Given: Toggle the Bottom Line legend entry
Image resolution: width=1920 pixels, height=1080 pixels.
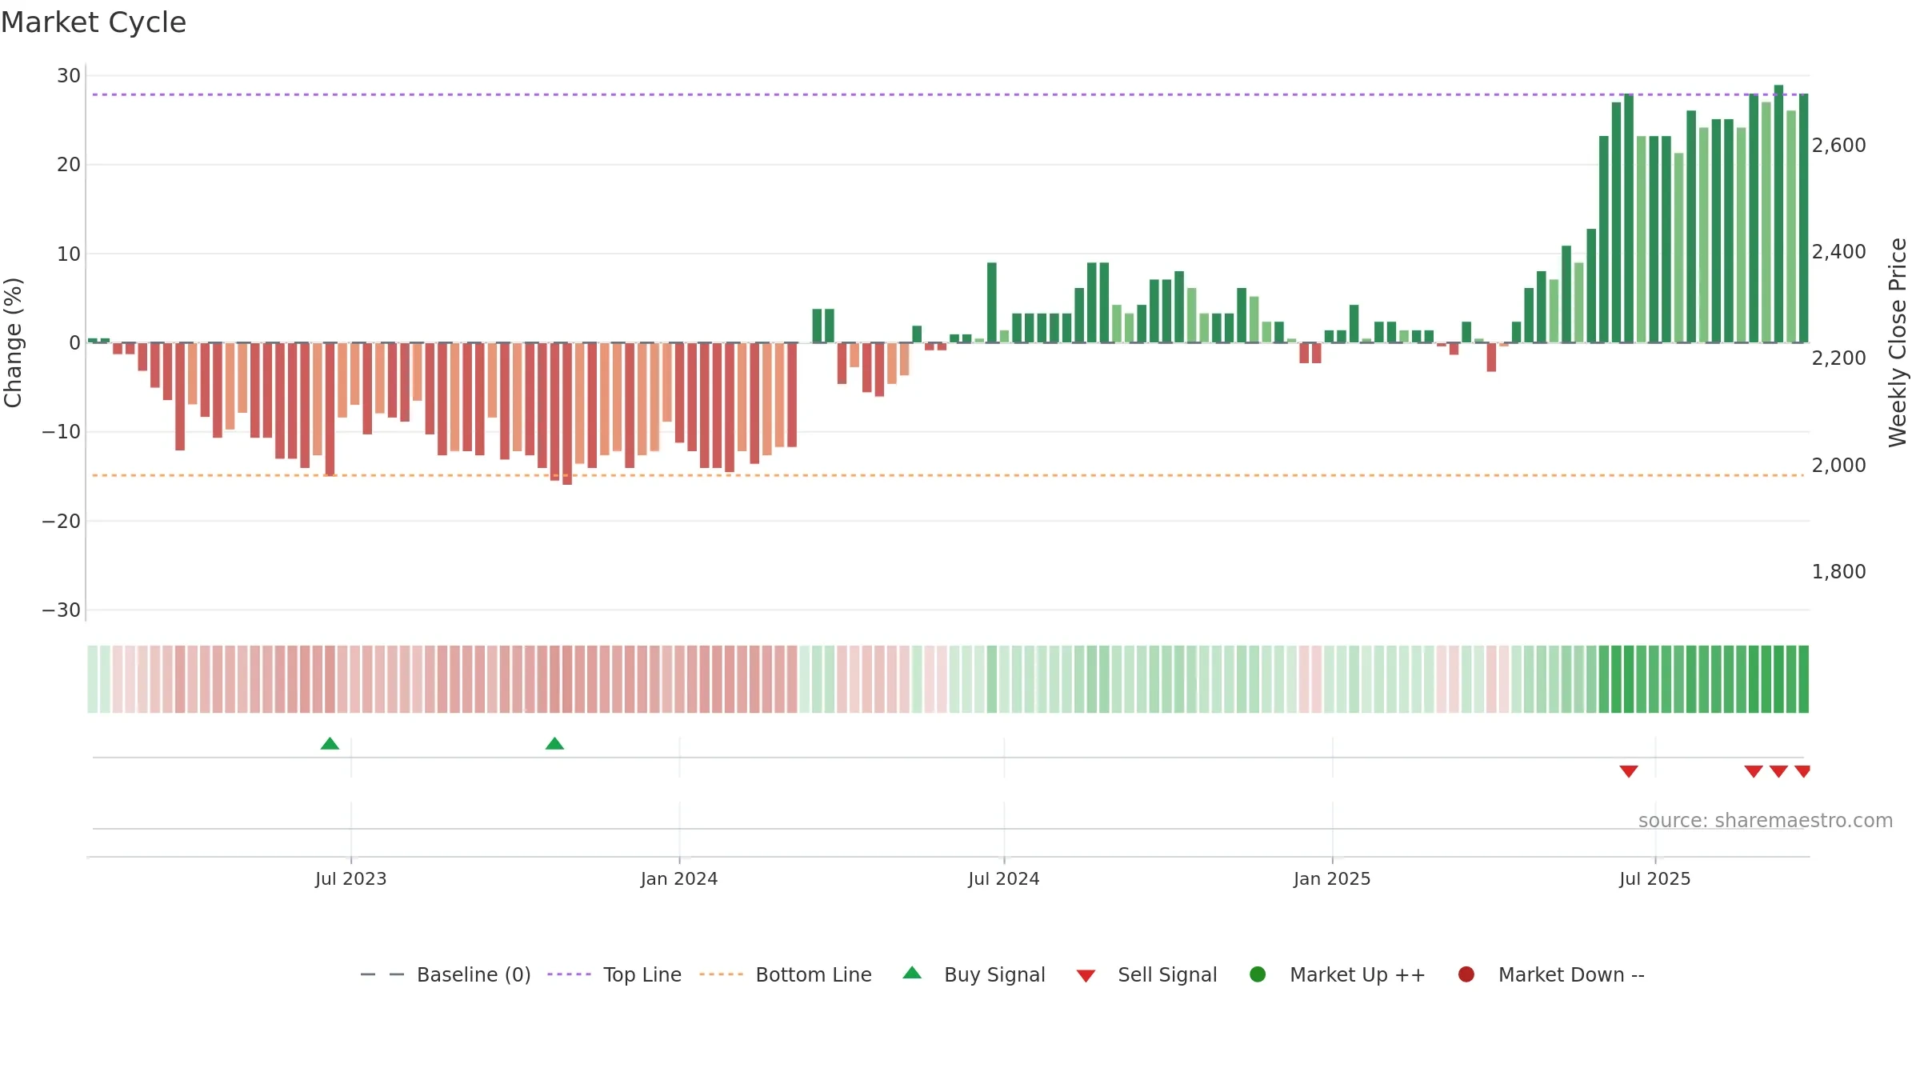Looking at the screenshot, I should [786, 974].
